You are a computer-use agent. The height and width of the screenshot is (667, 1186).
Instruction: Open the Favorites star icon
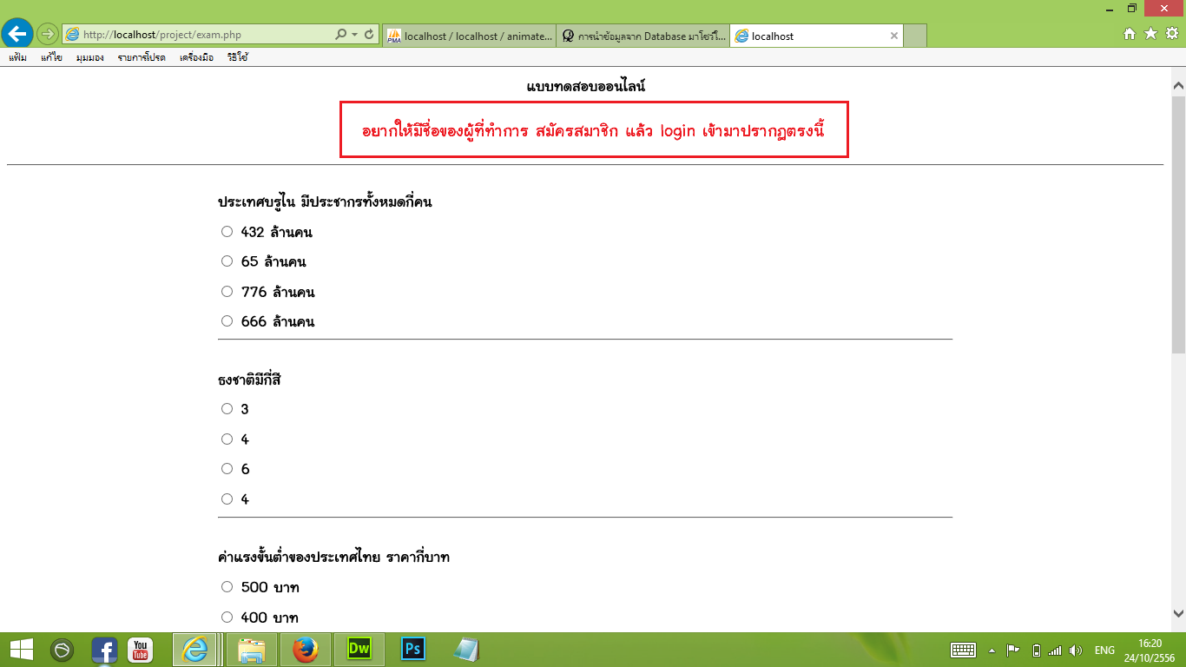click(x=1150, y=34)
